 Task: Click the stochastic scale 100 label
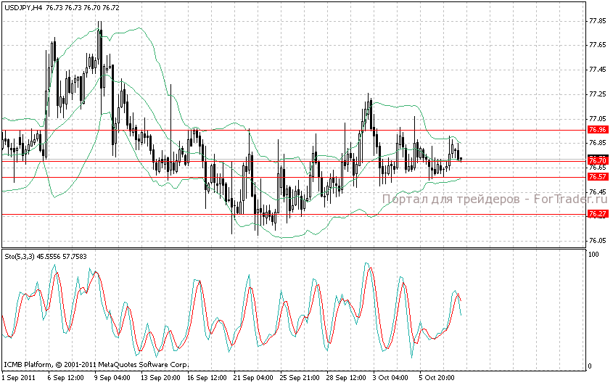point(593,255)
